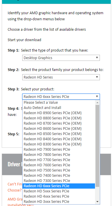Open the Radeon HD Series family dropdown
The image size is (112, 206).
61,77
